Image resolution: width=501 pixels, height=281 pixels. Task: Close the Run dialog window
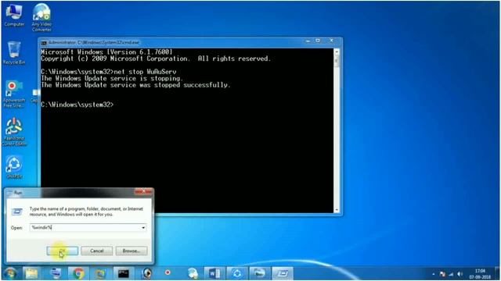[x=143, y=191]
